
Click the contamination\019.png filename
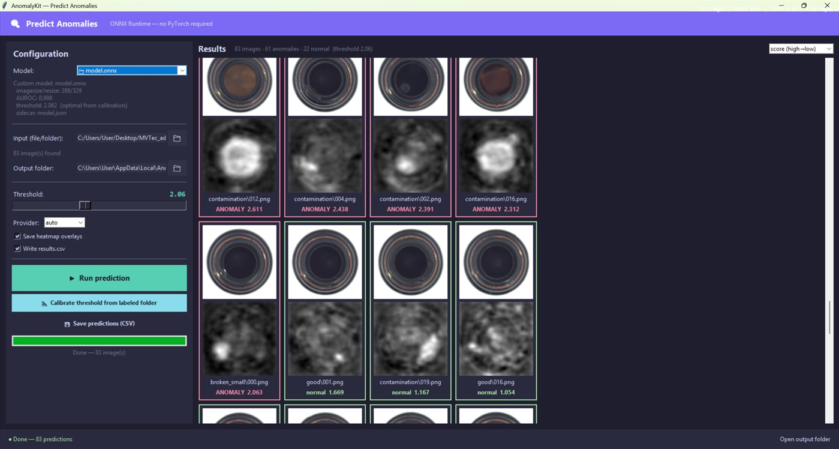pos(411,382)
